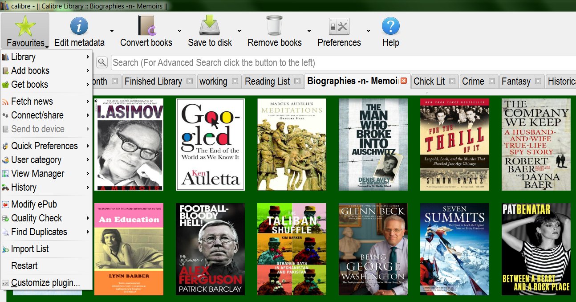The image size is (576, 302).
Task: Close the Chick Lit tab
Action: click(x=452, y=81)
